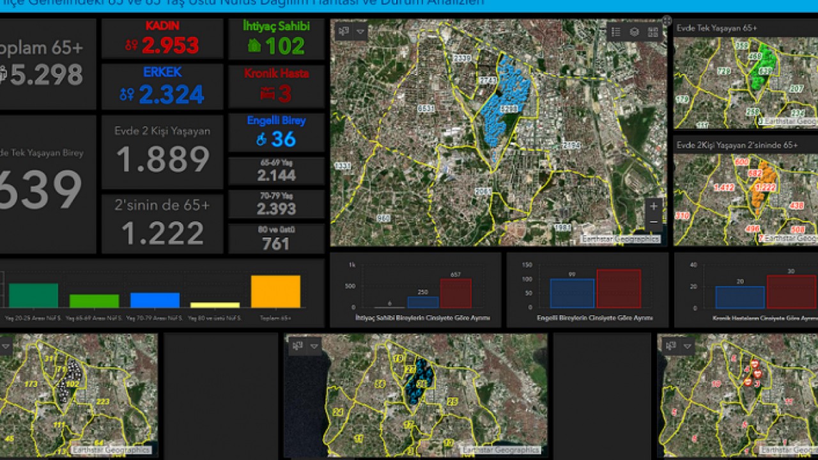Click the Evde Tek Yaşayan 65+ map thumbnail
The height and width of the screenshot is (460, 818).
(745, 83)
